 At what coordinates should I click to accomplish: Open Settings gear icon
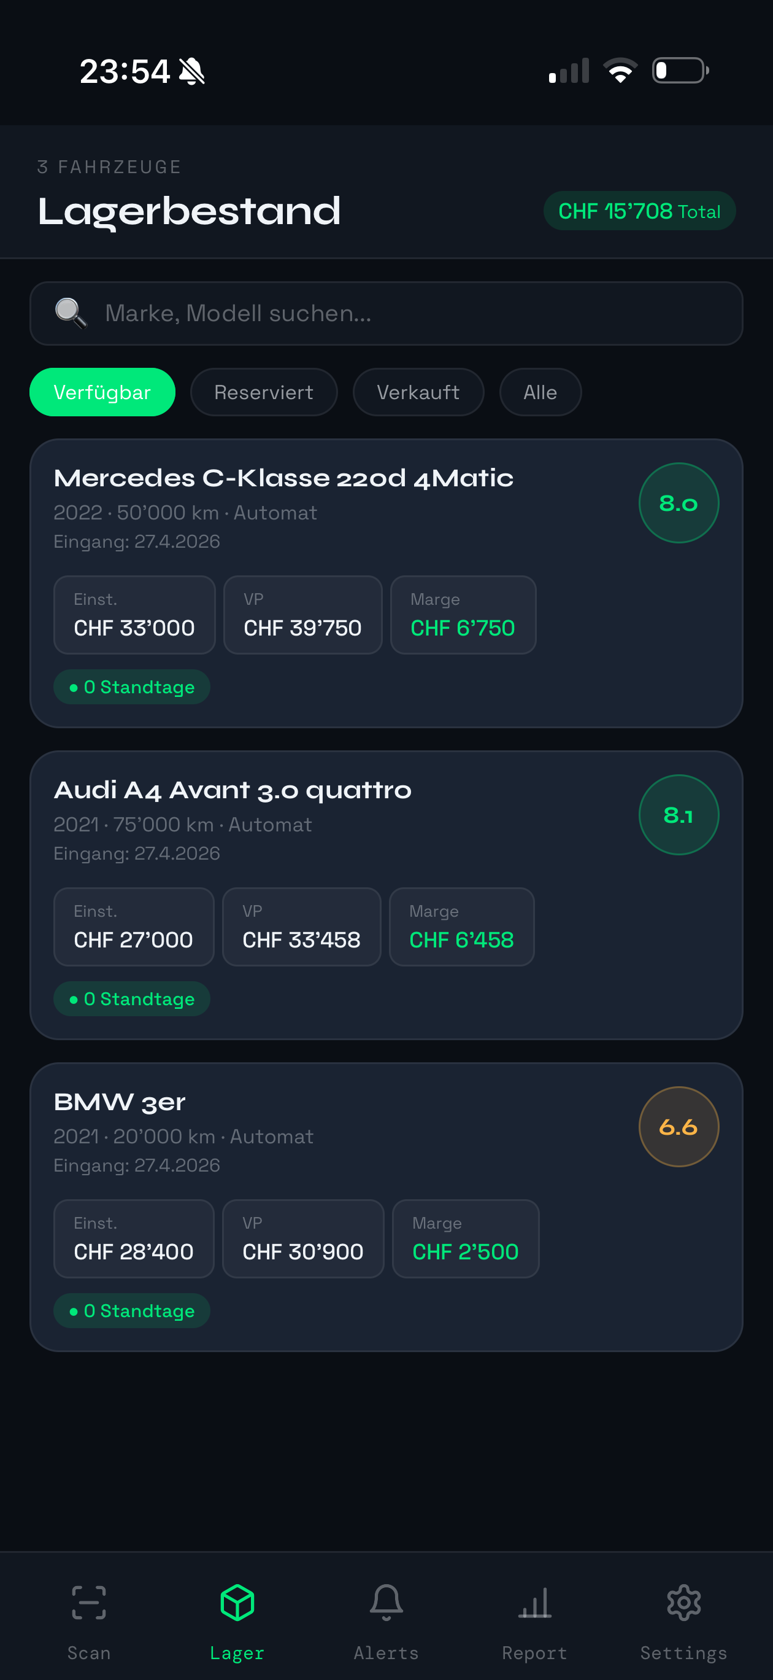683,1603
